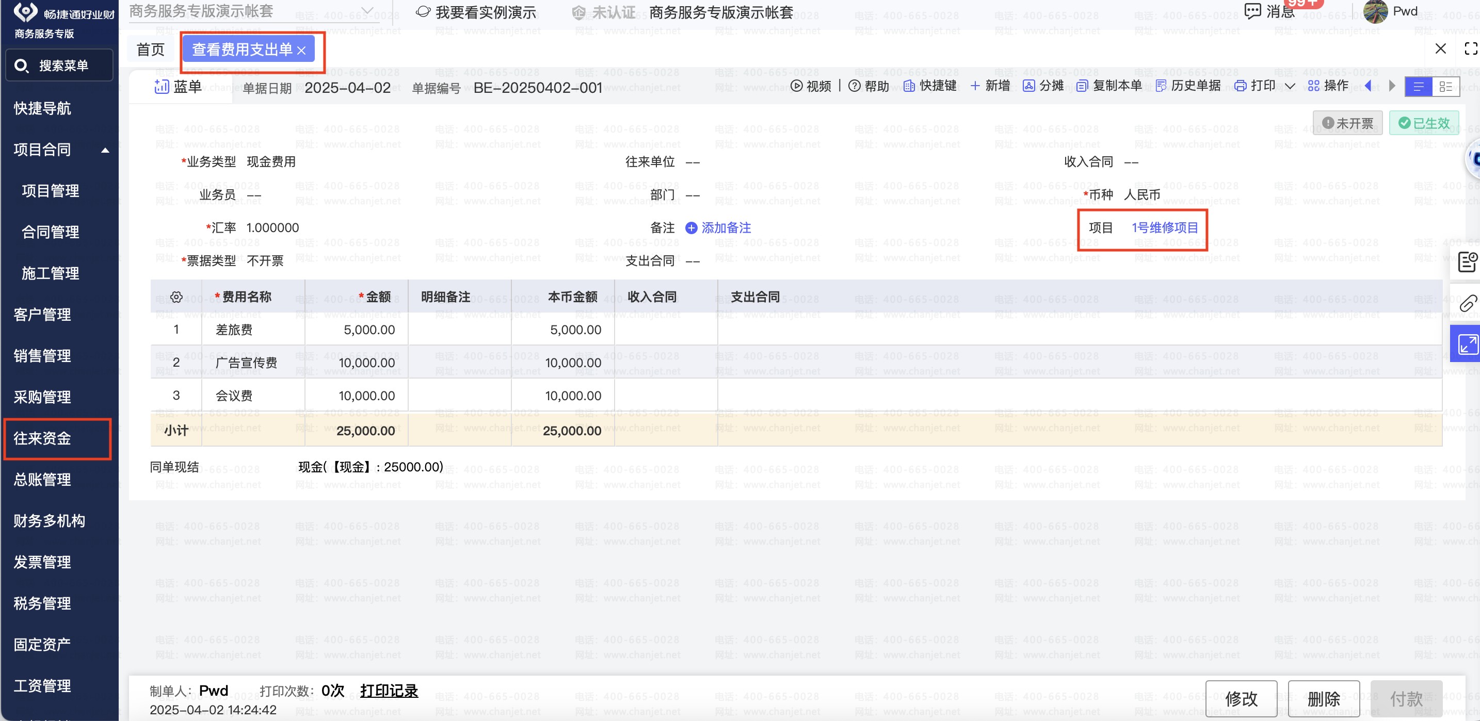
Task: Go to previous document arrow
Action: (x=1368, y=86)
